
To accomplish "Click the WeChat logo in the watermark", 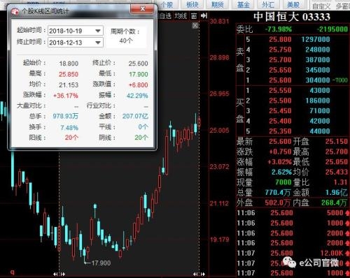I will tap(289, 263).
